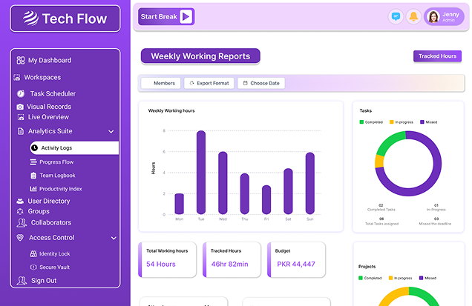The width and height of the screenshot is (472, 306).
Task: Click the Secure Vault icon
Action: point(33,267)
